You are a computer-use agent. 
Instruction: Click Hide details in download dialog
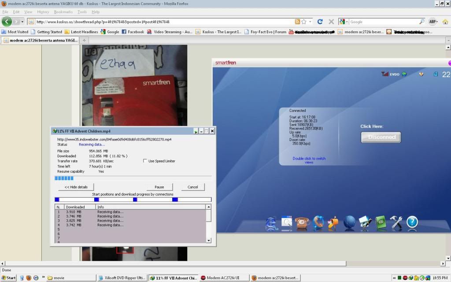tap(76, 187)
